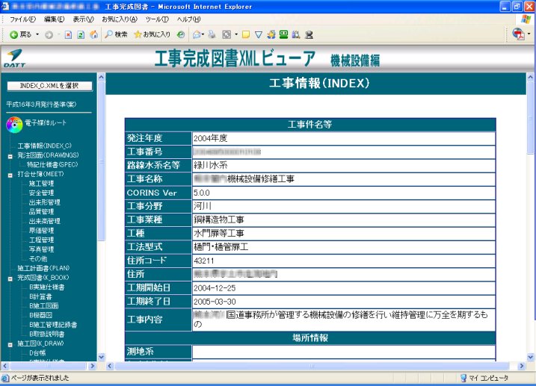Open B機器図 tree item
Image resolution: width=536 pixels, height=386 pixels.
40,315
